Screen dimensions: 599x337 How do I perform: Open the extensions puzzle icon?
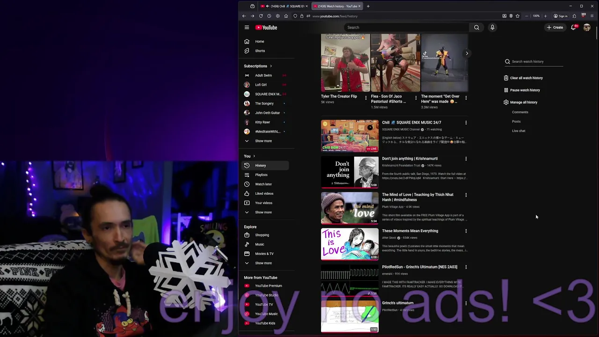click(x=574, y=16)
